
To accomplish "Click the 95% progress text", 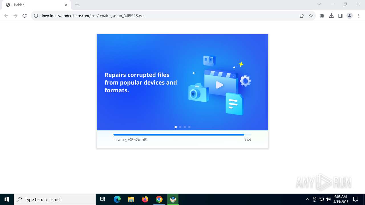I will point(248,140).
